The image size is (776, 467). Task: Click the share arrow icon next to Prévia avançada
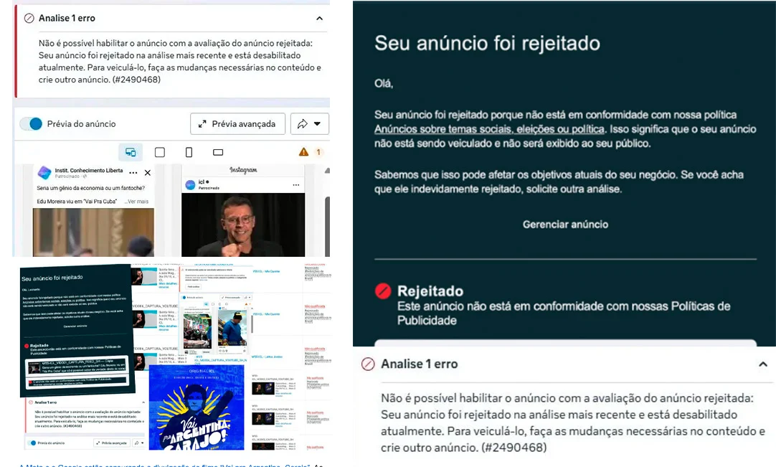[x=302, y=123]
